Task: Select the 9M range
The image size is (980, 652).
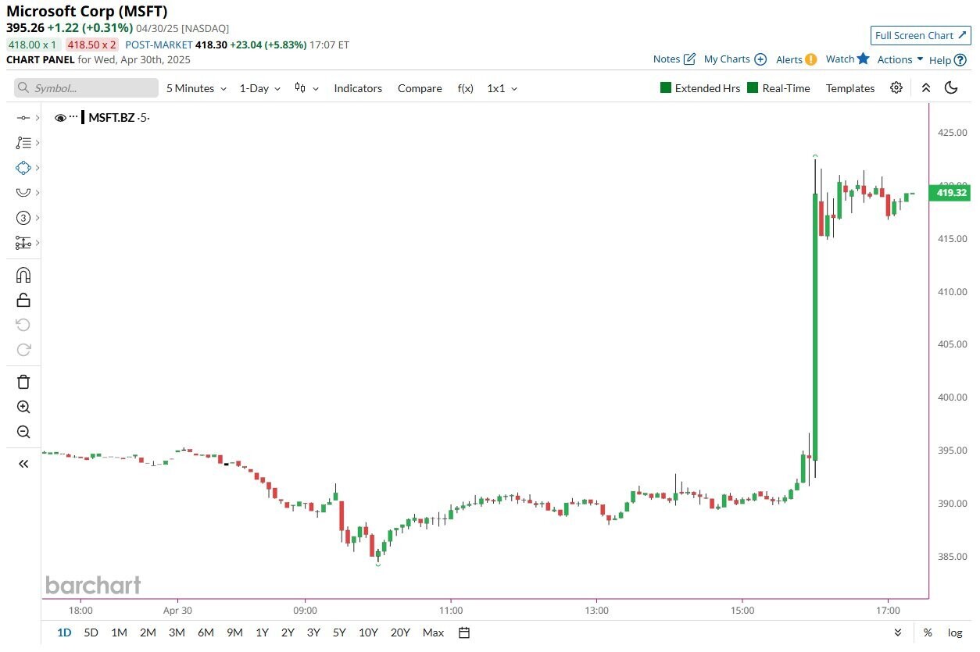Action: pyautogui.click(x=234, y=632)
